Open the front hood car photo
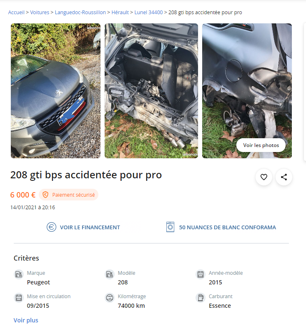This screenshot has width=306, height=332. pyautogui.click(x=55, y=91)
